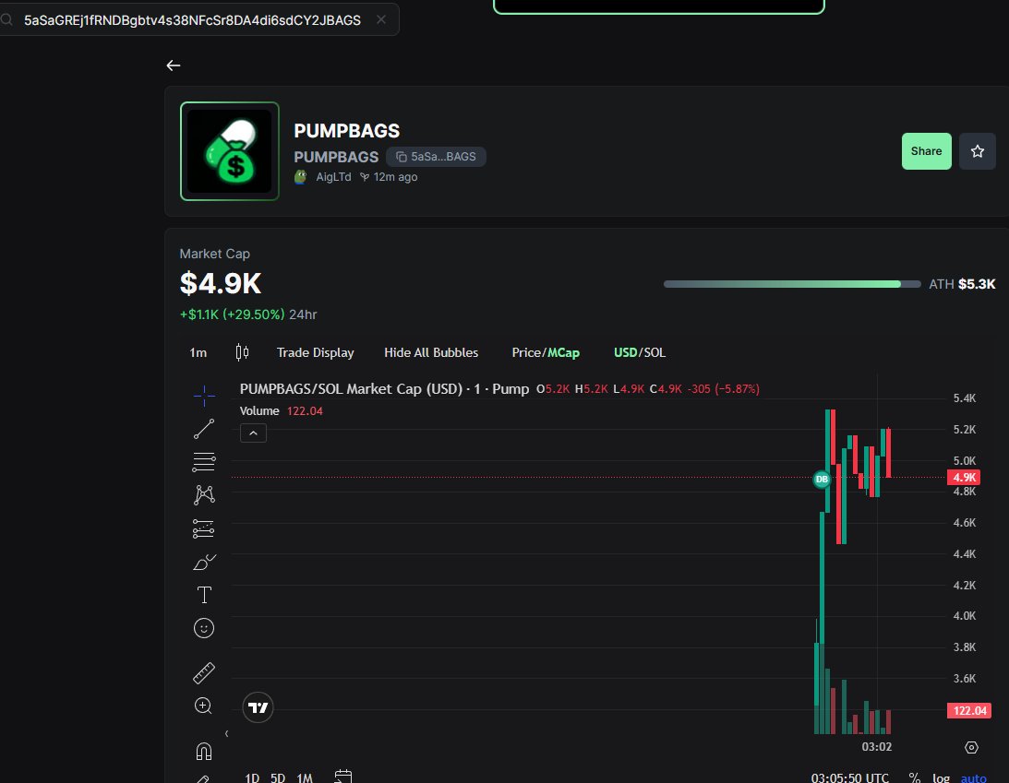Open Trade Display options

[x=316, y=352]
